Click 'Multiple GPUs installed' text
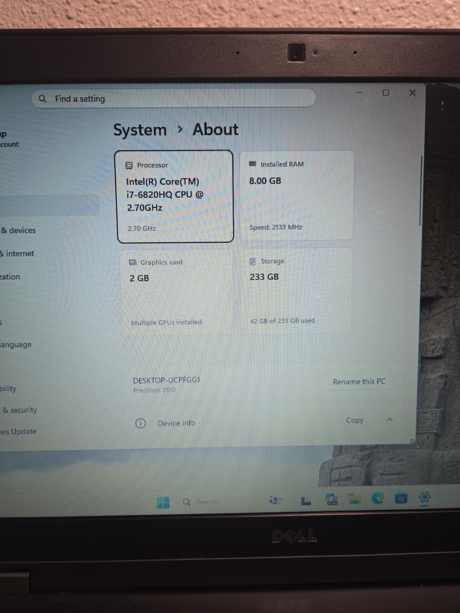This screenshot has height=613, width=460. (x=166, y=323)
